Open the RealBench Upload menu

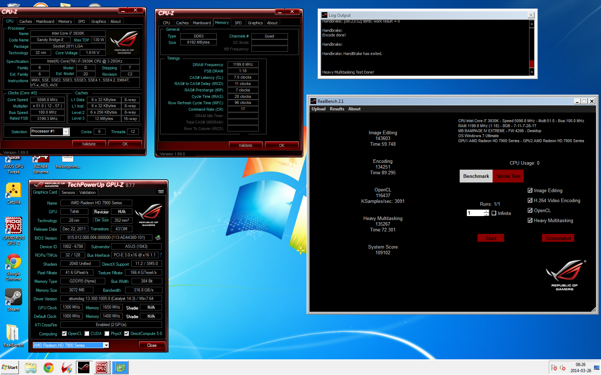coord(318,109)
